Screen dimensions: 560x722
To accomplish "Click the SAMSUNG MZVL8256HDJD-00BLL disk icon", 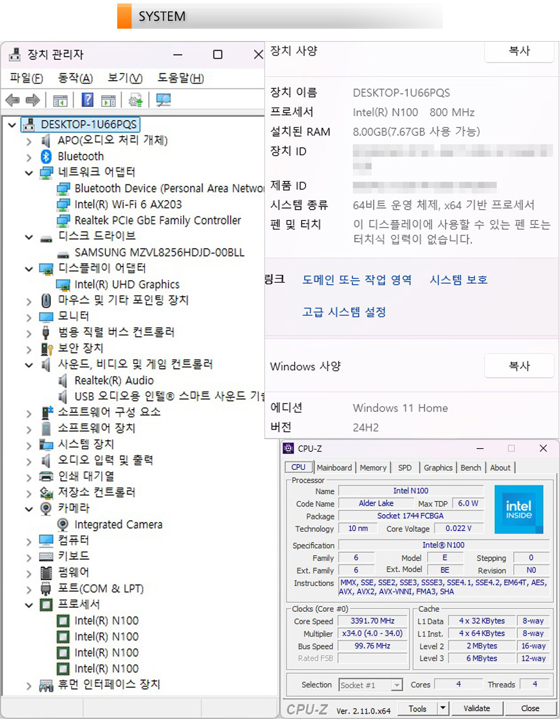I will tap(63, 253).
